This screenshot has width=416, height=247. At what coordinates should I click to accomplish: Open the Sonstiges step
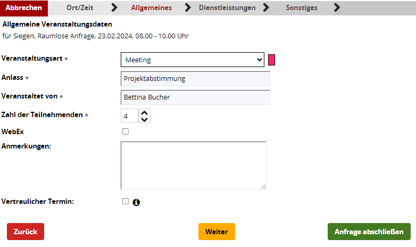point(302,8)
